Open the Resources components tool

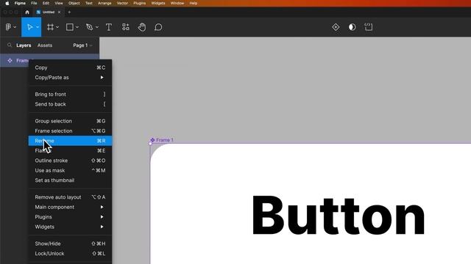tap(126, 27)
